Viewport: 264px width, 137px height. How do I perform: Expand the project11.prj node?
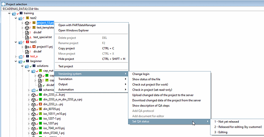coord(22,47)
